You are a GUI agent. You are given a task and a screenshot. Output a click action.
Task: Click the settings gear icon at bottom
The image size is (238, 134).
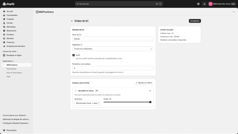tap(4, 130)
